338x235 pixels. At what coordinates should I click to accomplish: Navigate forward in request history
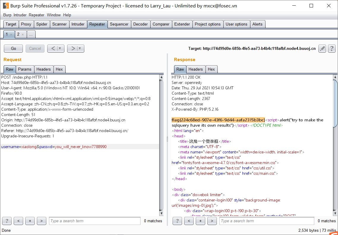[x=73, y=48]
